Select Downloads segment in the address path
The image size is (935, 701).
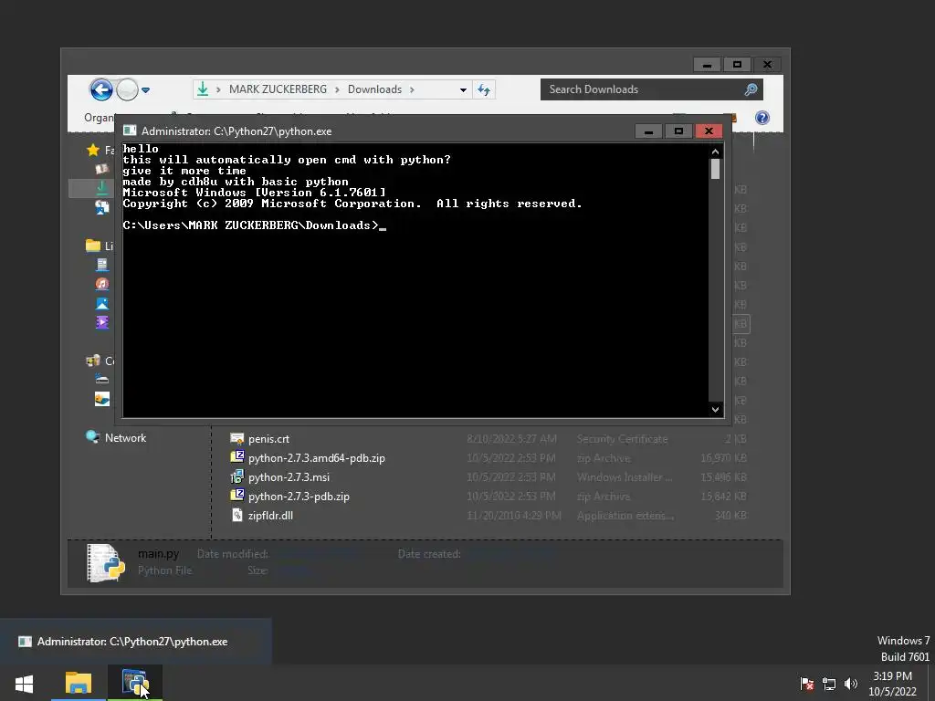coord(374,89)
